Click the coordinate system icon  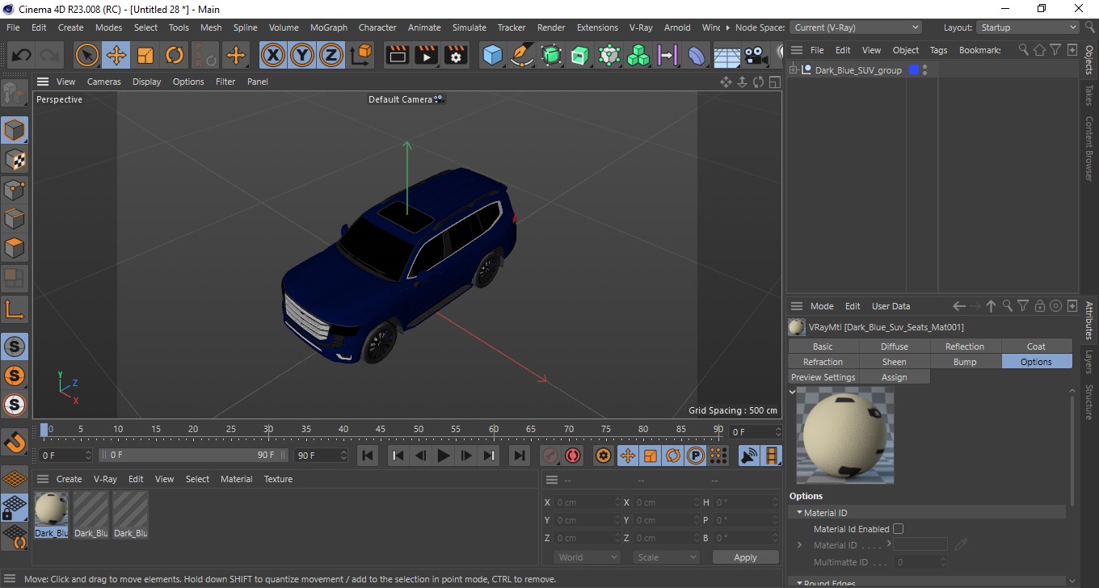point(361,55)
